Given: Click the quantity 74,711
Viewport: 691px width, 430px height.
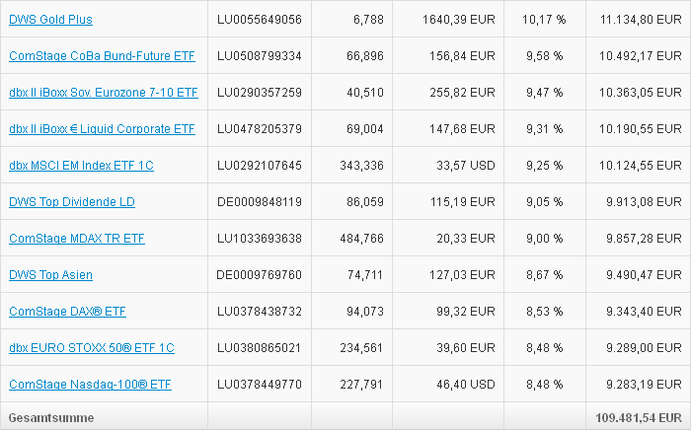Looking at the screenshot, I should (365, 275).
